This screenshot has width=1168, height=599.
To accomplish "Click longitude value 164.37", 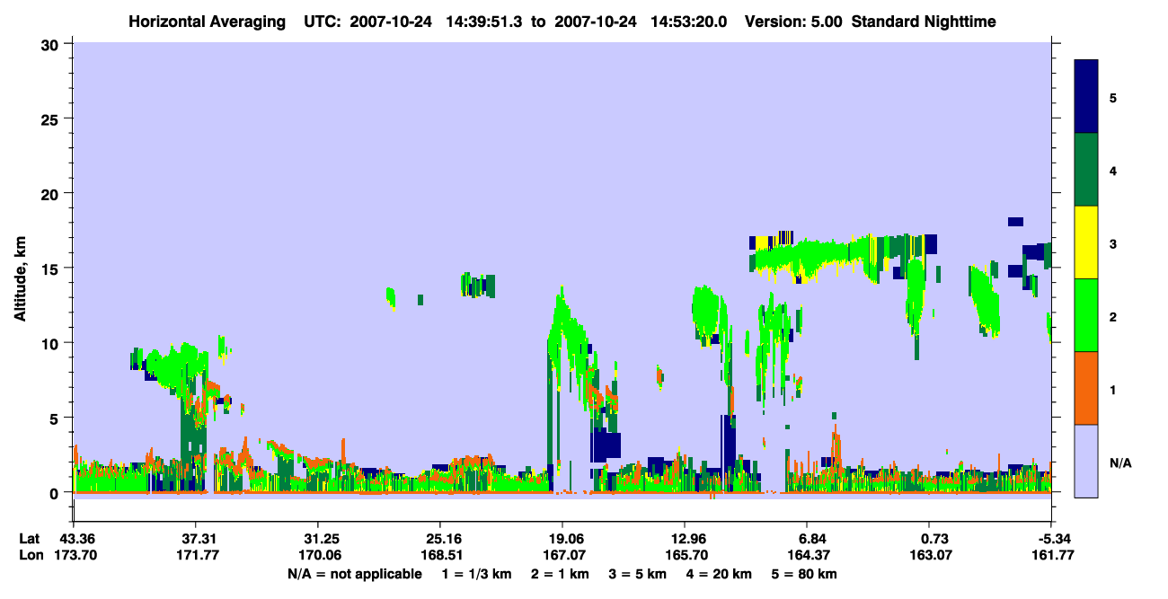I will tap(807, 555).
